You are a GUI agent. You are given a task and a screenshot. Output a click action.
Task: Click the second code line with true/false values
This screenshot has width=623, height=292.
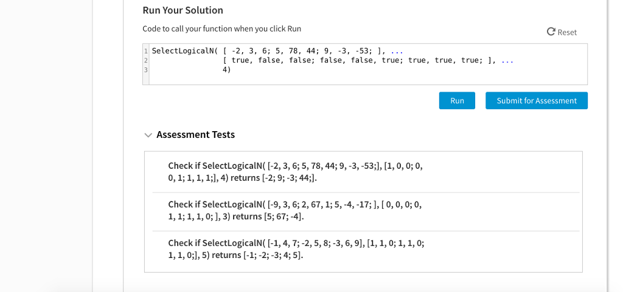click(x=368, y=61)
